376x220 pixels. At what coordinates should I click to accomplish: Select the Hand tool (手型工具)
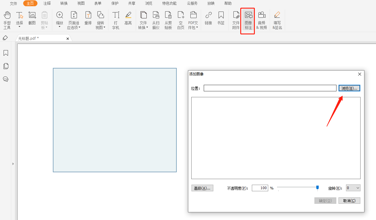tap(7, 20)
